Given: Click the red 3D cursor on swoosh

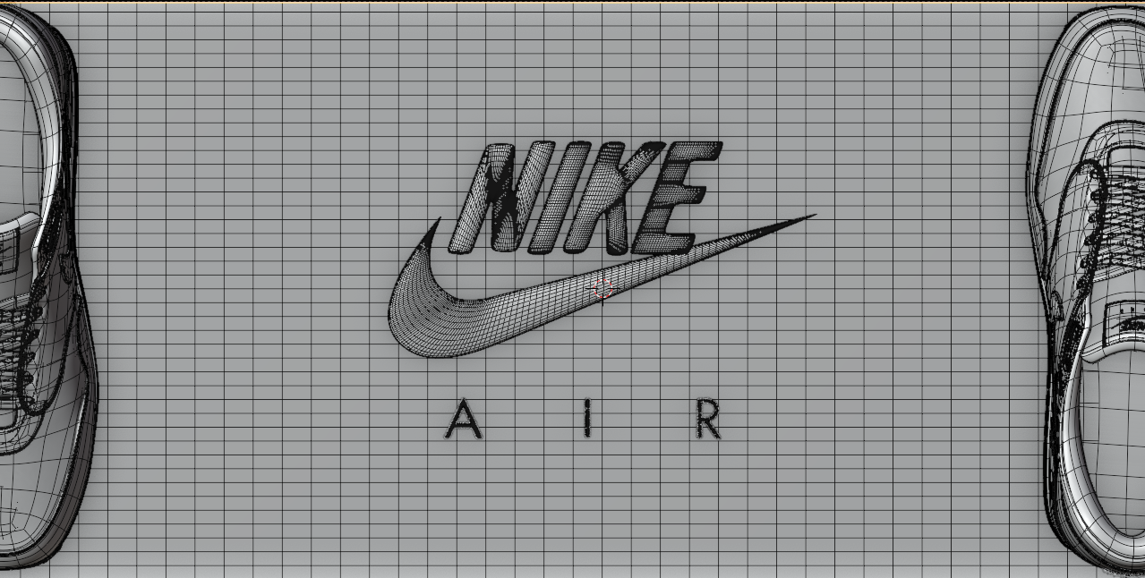Looking at the screenshot, I should coord(602,288).
